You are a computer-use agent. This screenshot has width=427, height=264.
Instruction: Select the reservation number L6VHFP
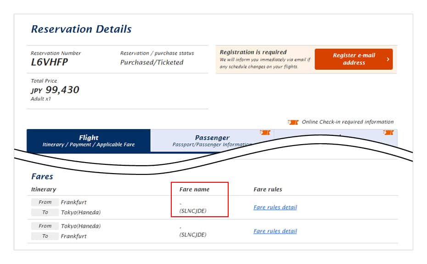tap(50, 62)
